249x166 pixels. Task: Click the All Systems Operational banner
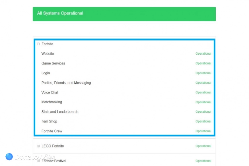(x=124, y=14)
